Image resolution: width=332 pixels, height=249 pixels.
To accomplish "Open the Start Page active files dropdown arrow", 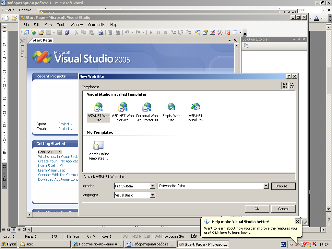I will tap(230, 40).
